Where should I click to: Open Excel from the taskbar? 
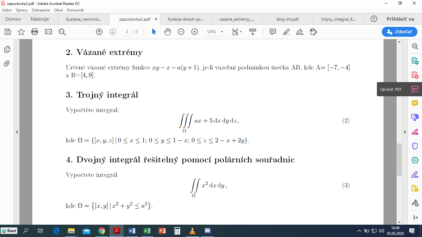(x=147, y=231)
